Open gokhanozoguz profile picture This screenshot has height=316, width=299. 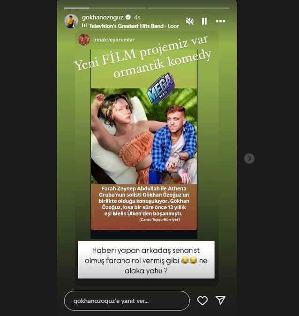[x=71, y=21]
